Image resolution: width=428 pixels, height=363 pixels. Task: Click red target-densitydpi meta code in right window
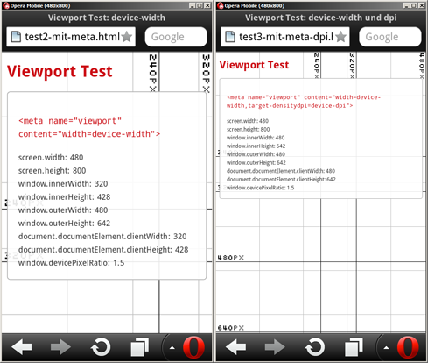[x=304, y=102]
